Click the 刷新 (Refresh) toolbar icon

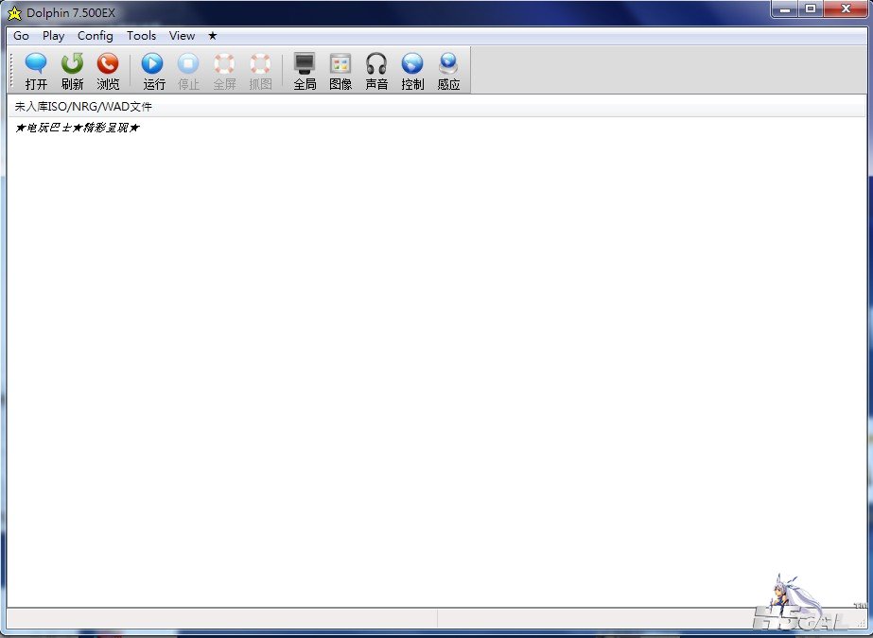pos(73,71)
